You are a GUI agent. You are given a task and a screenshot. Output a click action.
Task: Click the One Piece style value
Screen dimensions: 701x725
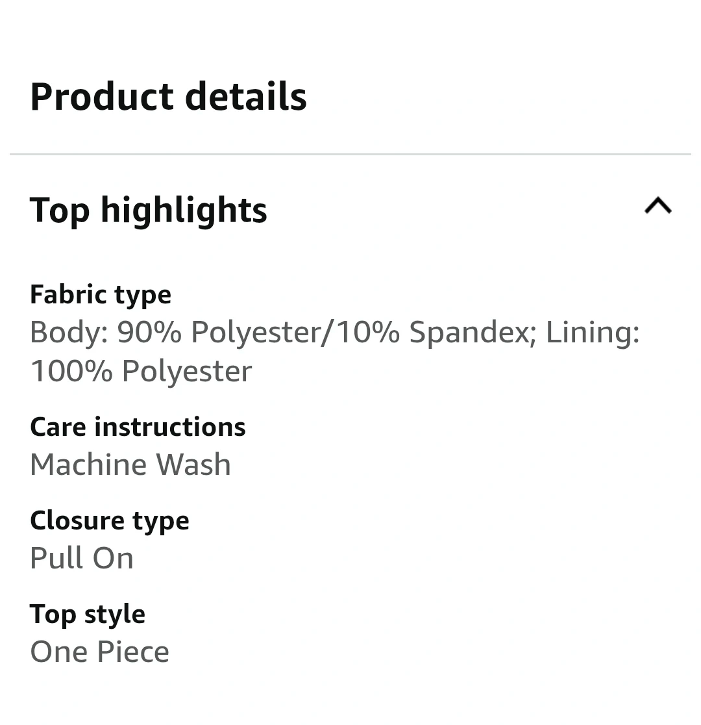point(99,652)
